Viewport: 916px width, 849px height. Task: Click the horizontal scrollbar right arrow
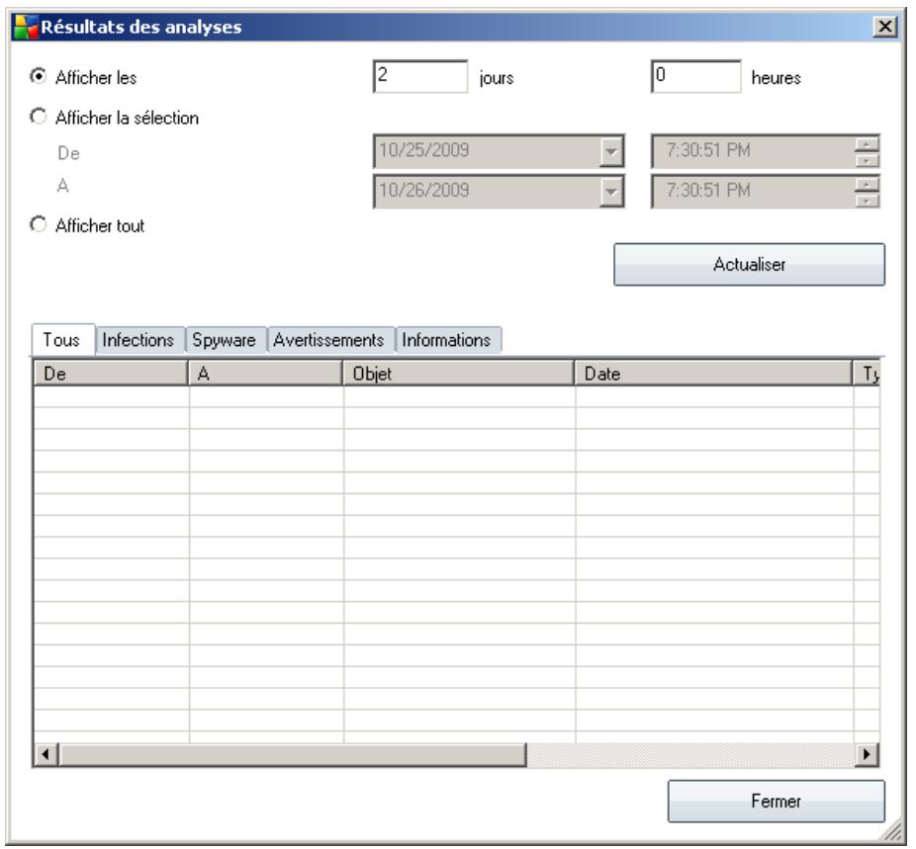tap(867, 754)
